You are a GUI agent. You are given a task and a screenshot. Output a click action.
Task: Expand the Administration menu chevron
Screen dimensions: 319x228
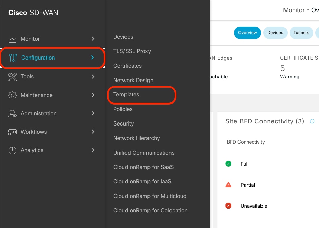[x=93, y=113]
